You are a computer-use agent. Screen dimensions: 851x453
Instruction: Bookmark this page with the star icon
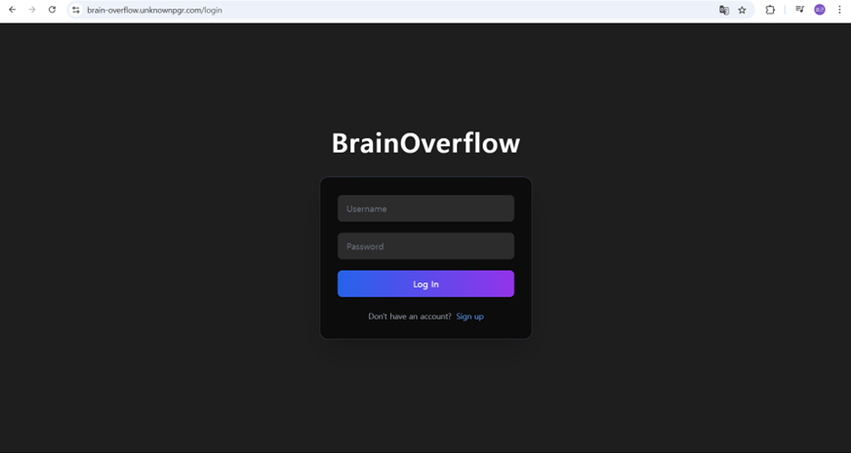742,10
